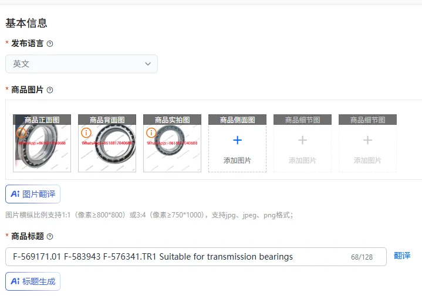
Task: Click plus icon in last 商品细节图 slot
Action: 367,140
